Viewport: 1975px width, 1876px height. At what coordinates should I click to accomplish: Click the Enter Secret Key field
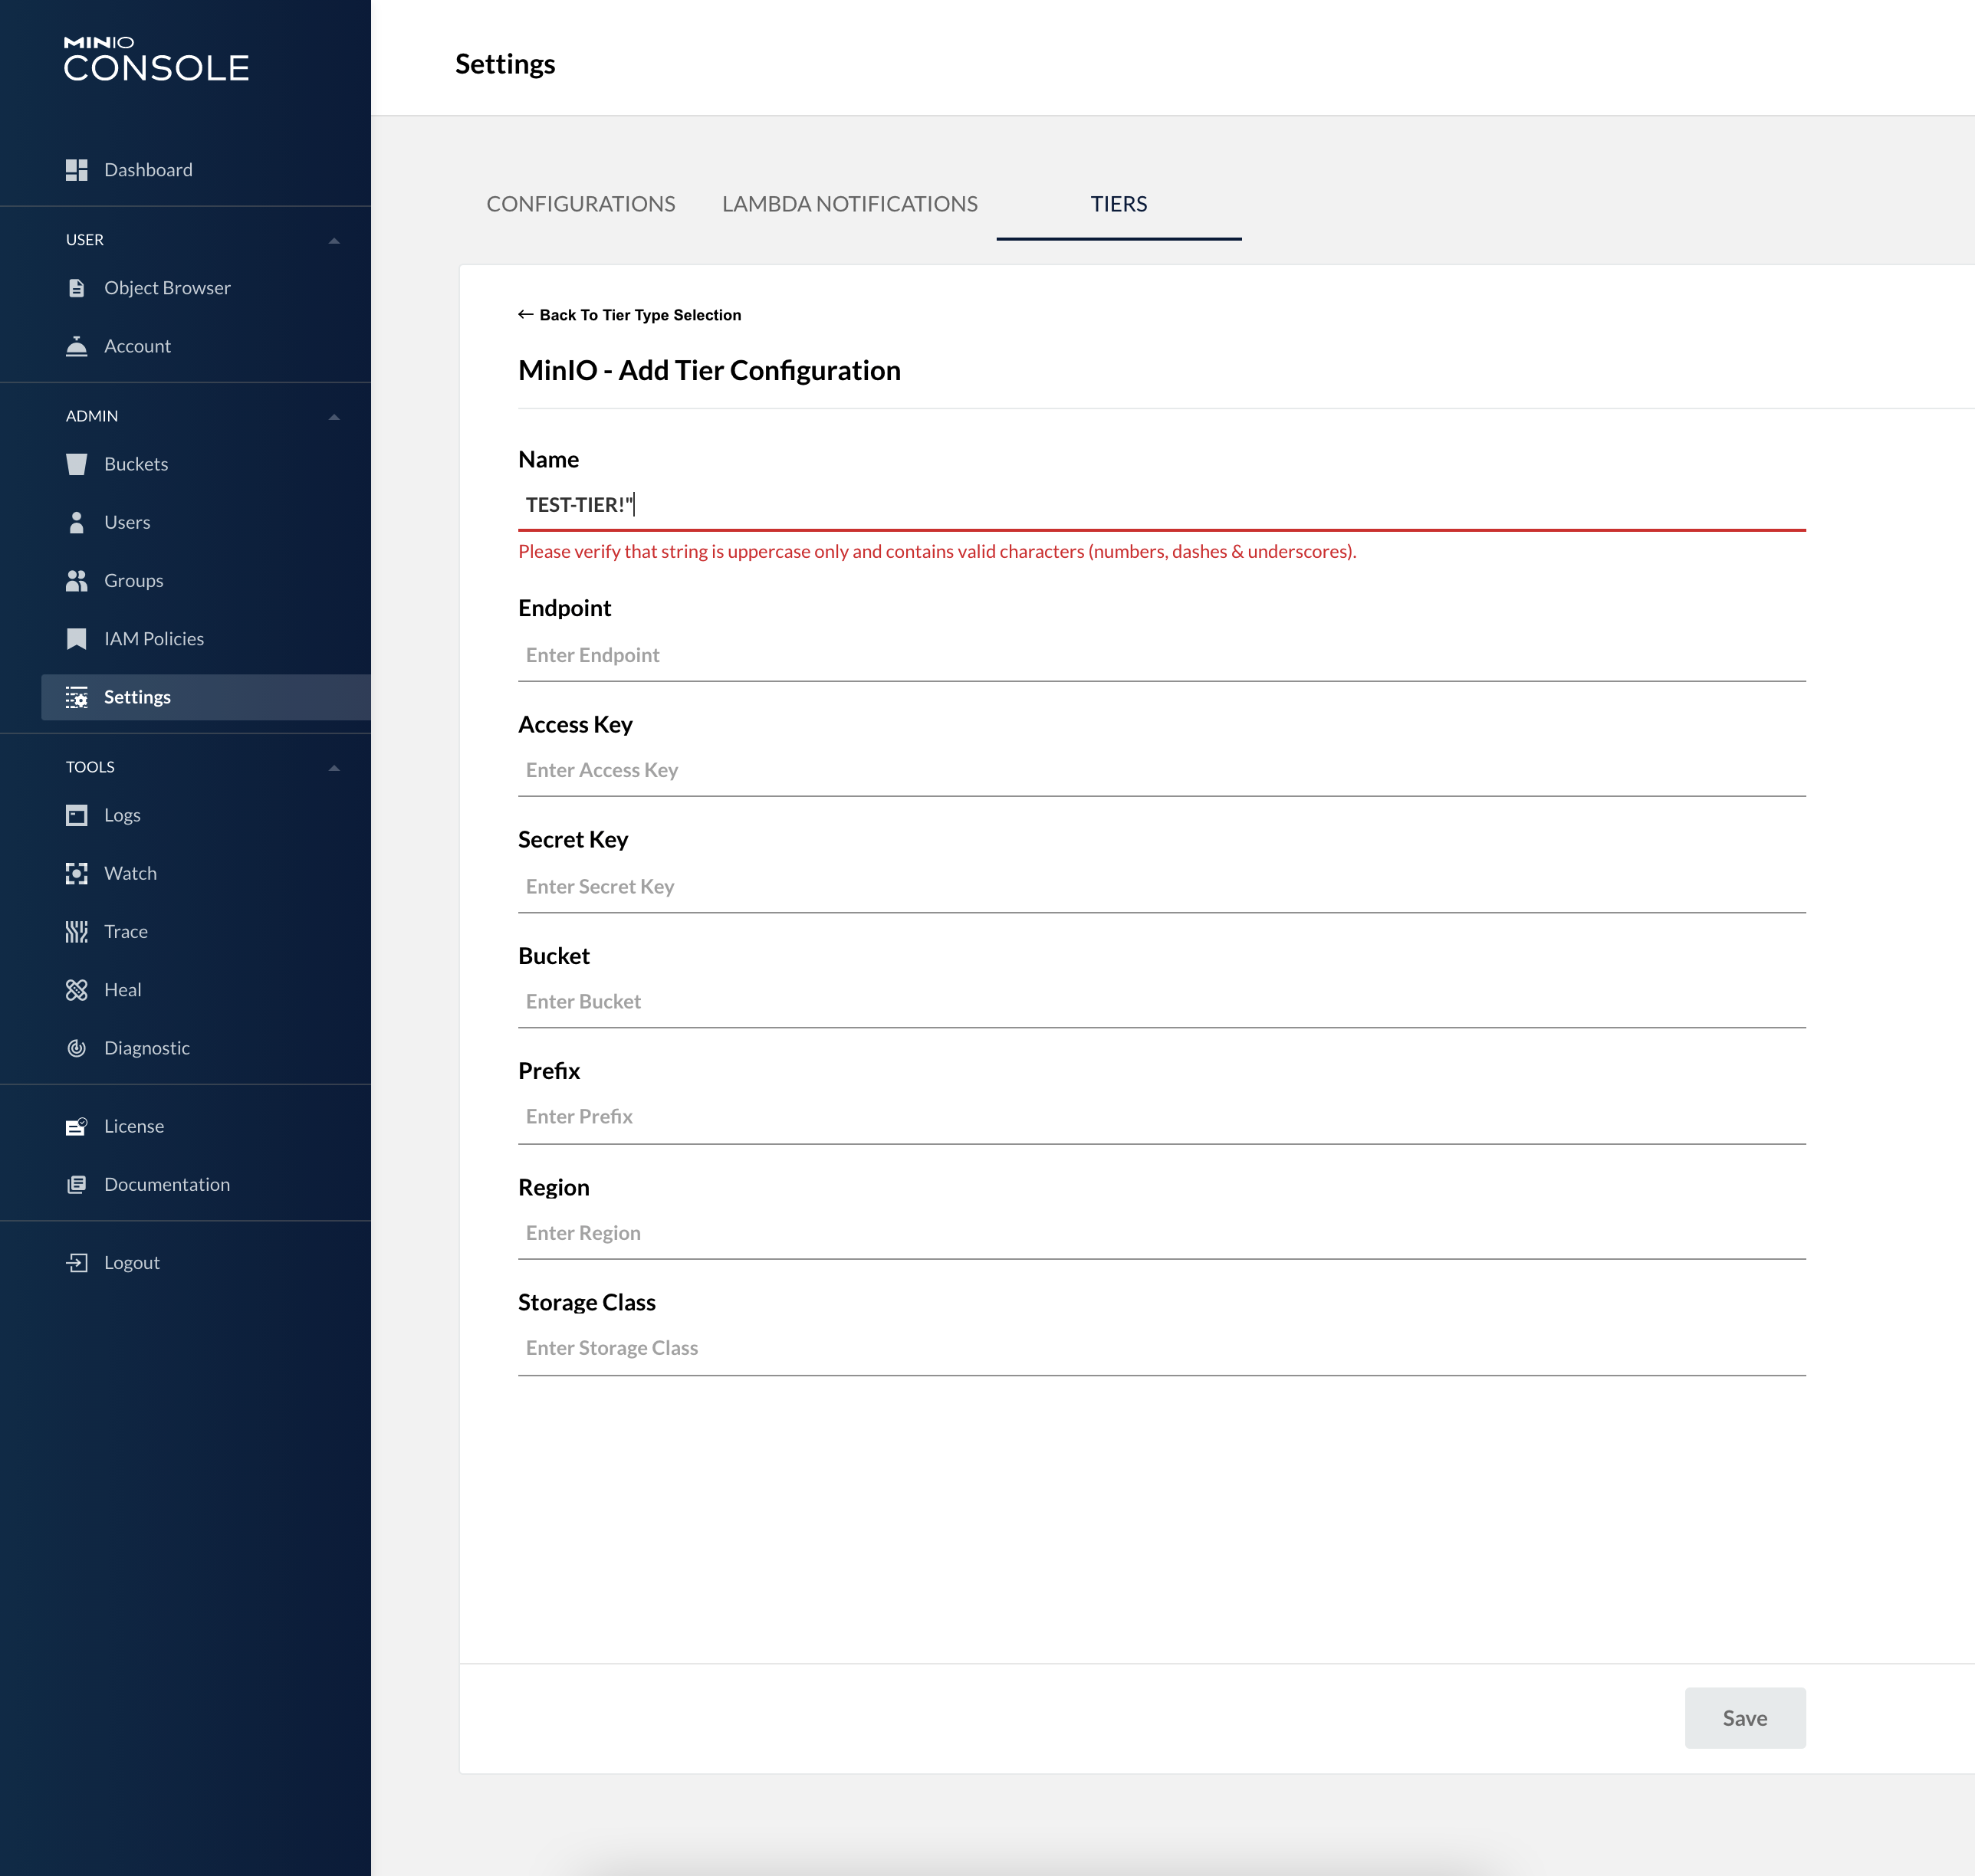(x=1162, y=887)
